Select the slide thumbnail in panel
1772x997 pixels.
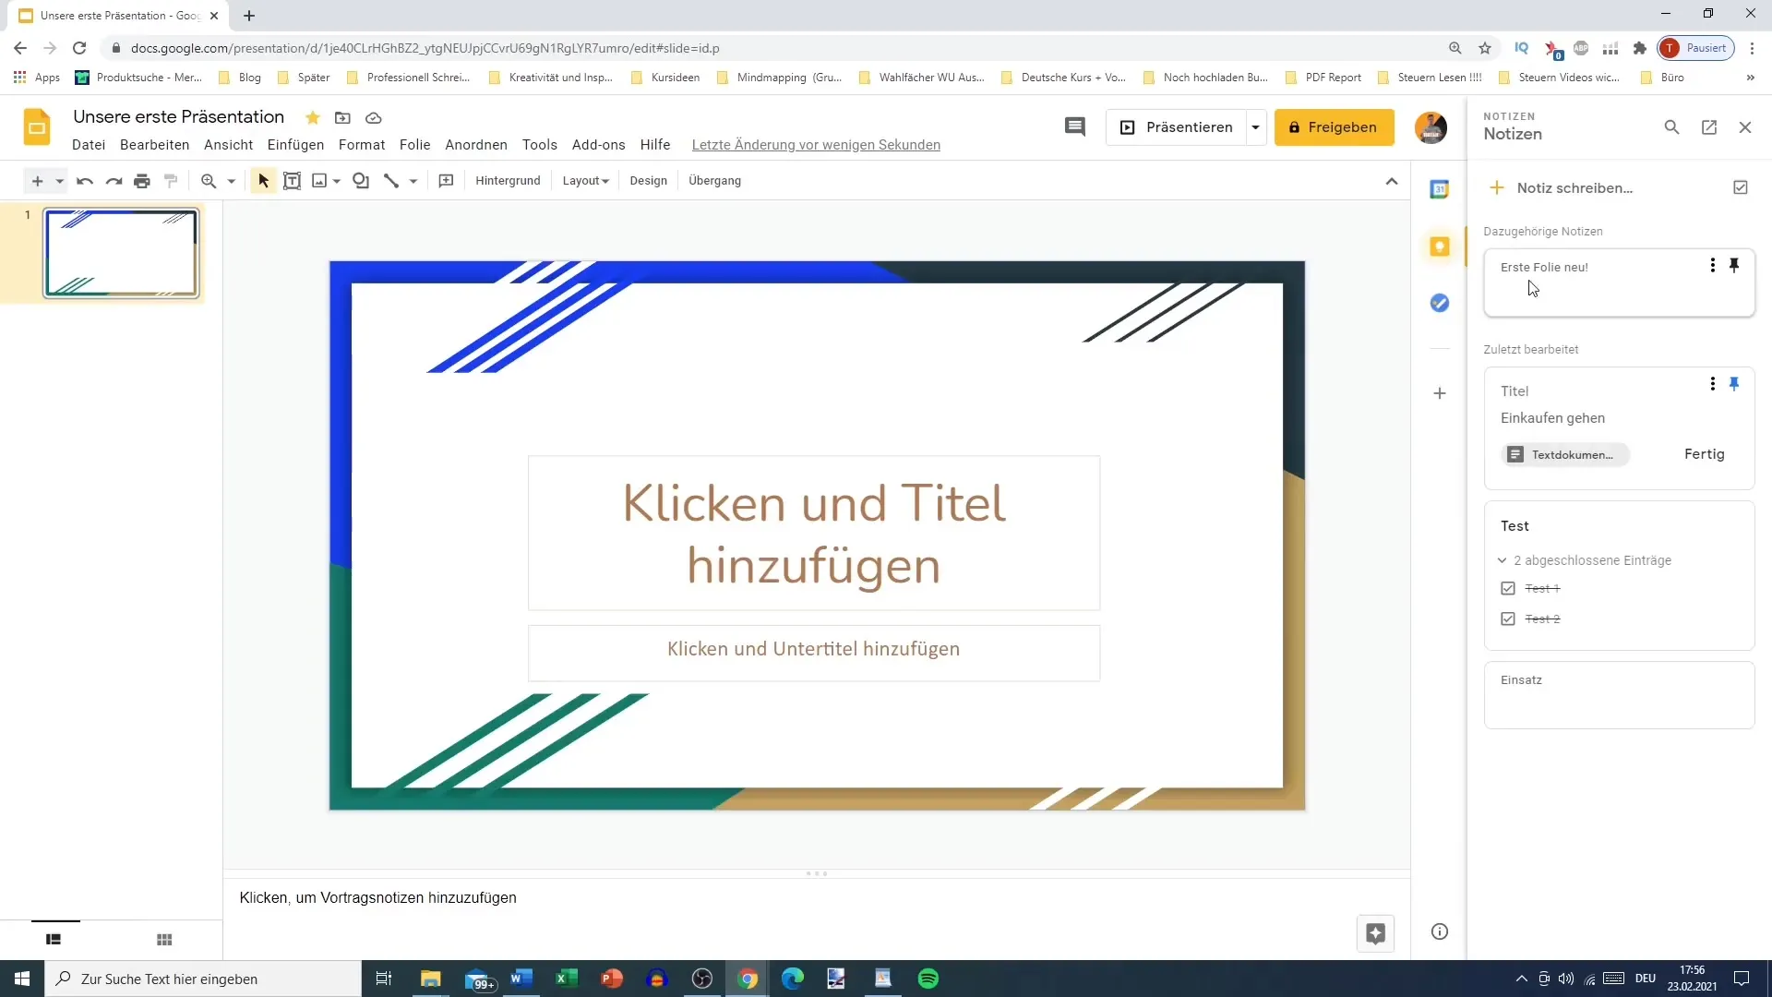point(121,253)
